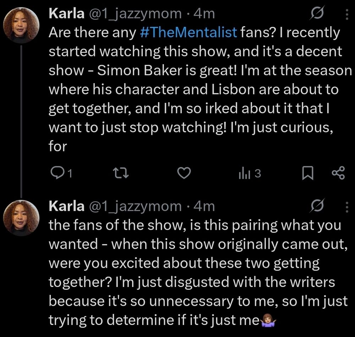Click the Karla display name on first tweet
355x337 pixels.
[x=66, y=13]
